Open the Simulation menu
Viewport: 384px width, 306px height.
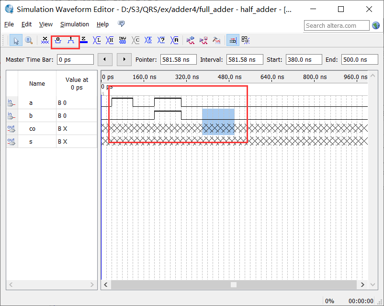(x=75, y=24)
